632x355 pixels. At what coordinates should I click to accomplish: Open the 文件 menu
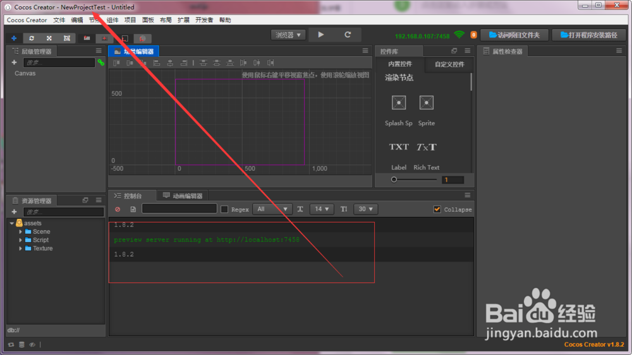tap(59, 20)
